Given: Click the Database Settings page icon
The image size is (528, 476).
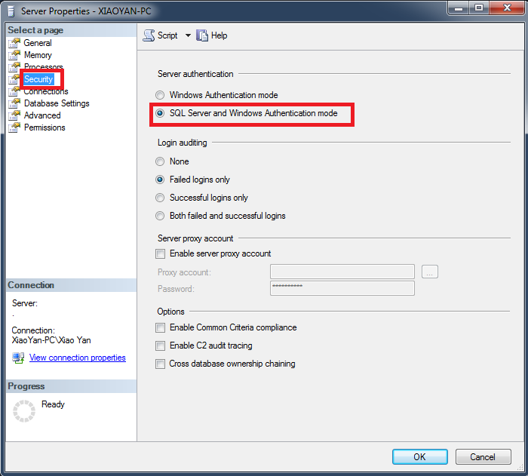Looking at the screenshot, I should [x=14, y=103].
